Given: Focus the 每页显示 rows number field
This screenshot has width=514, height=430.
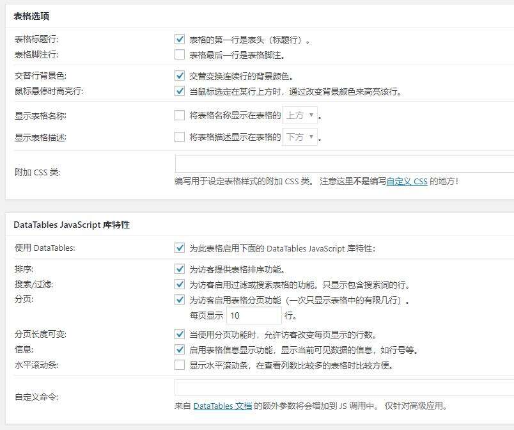Looking at the screenshot, I should [x=254, y=315].
